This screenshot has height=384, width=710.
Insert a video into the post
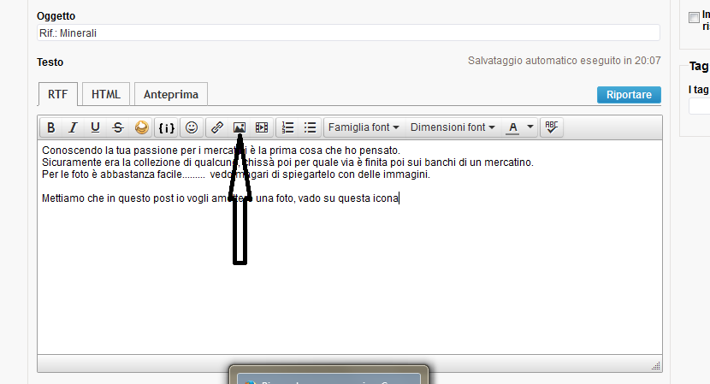[x=262, y=127]
